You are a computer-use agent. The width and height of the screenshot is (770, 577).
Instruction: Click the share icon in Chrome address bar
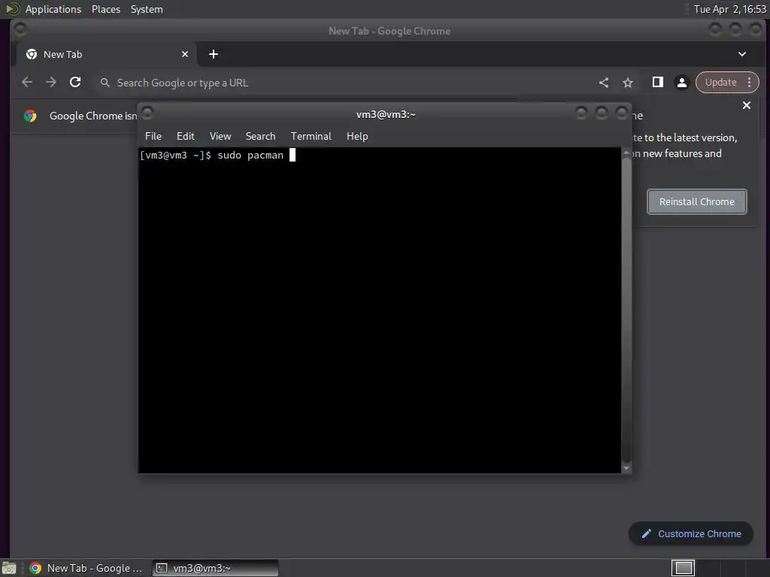click(604, 83)
